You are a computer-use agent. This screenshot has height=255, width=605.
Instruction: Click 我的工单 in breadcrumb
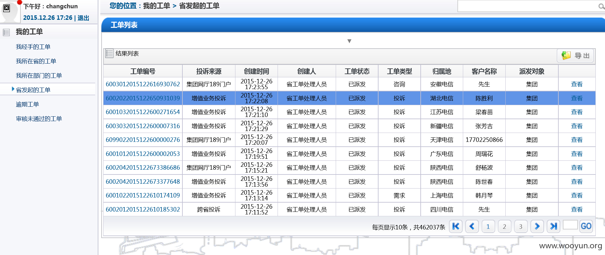pos(157,6)
